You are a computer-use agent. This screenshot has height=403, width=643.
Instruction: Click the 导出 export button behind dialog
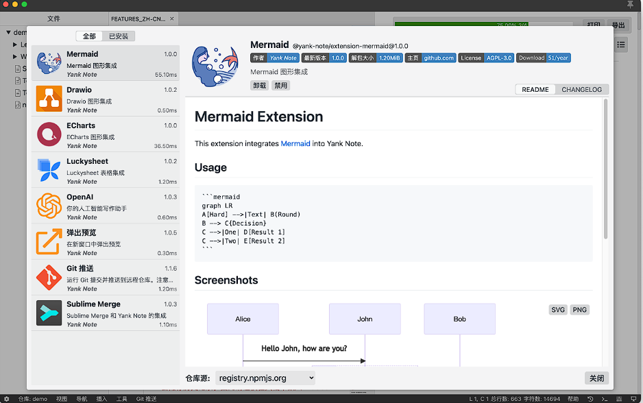click(618, 25)
